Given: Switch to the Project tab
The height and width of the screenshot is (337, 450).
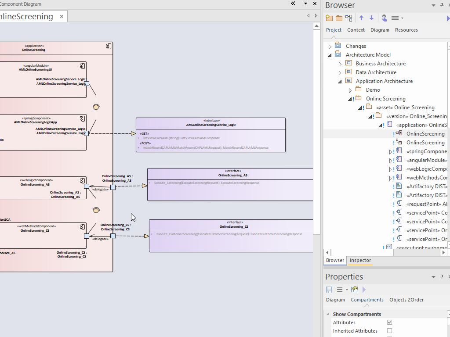Looking at the screenshot, I should point(334,30).
